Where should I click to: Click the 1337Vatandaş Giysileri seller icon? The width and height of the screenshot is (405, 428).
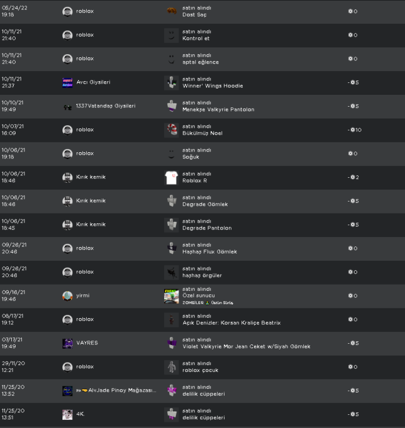click(67, 106)
